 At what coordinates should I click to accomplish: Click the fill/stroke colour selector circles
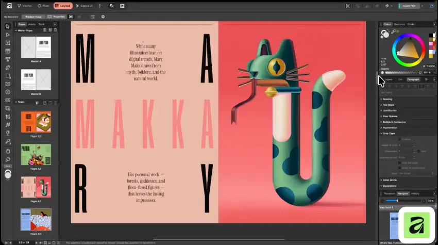tap(385, 34)
